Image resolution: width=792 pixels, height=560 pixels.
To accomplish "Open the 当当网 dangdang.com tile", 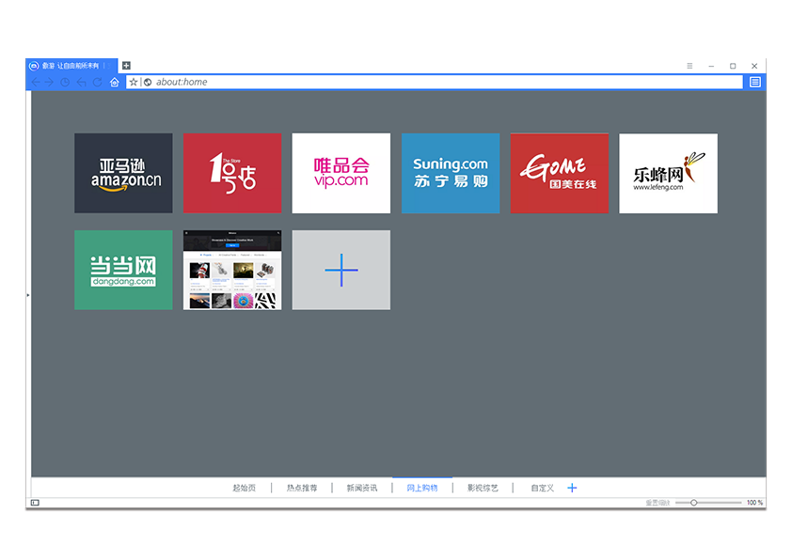I will (123, 270).
